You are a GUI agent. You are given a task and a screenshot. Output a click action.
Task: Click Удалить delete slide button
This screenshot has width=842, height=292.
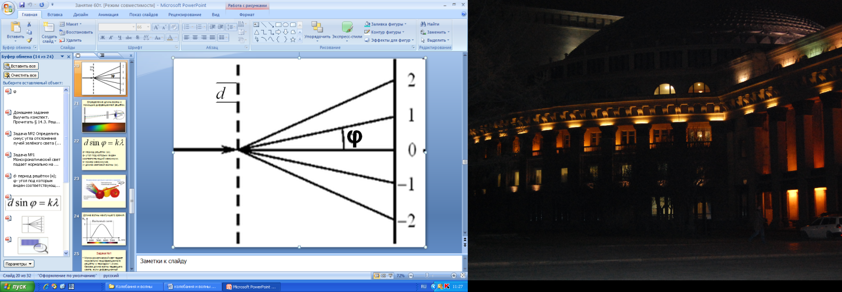(71, 40)
